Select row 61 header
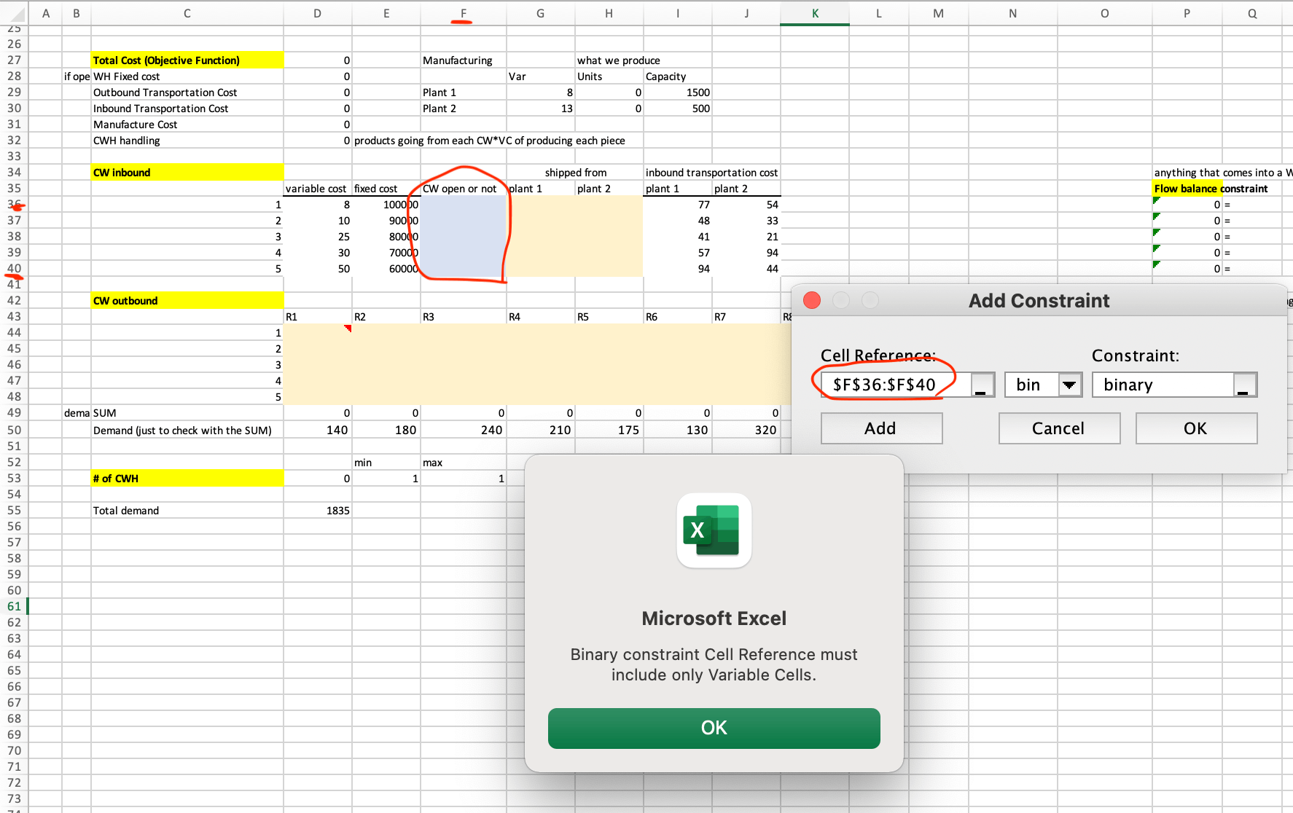The image size is (1293, 813). (x=14, y=606)
